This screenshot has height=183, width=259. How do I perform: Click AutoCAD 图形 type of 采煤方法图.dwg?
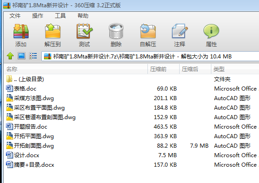coord(232,98)
